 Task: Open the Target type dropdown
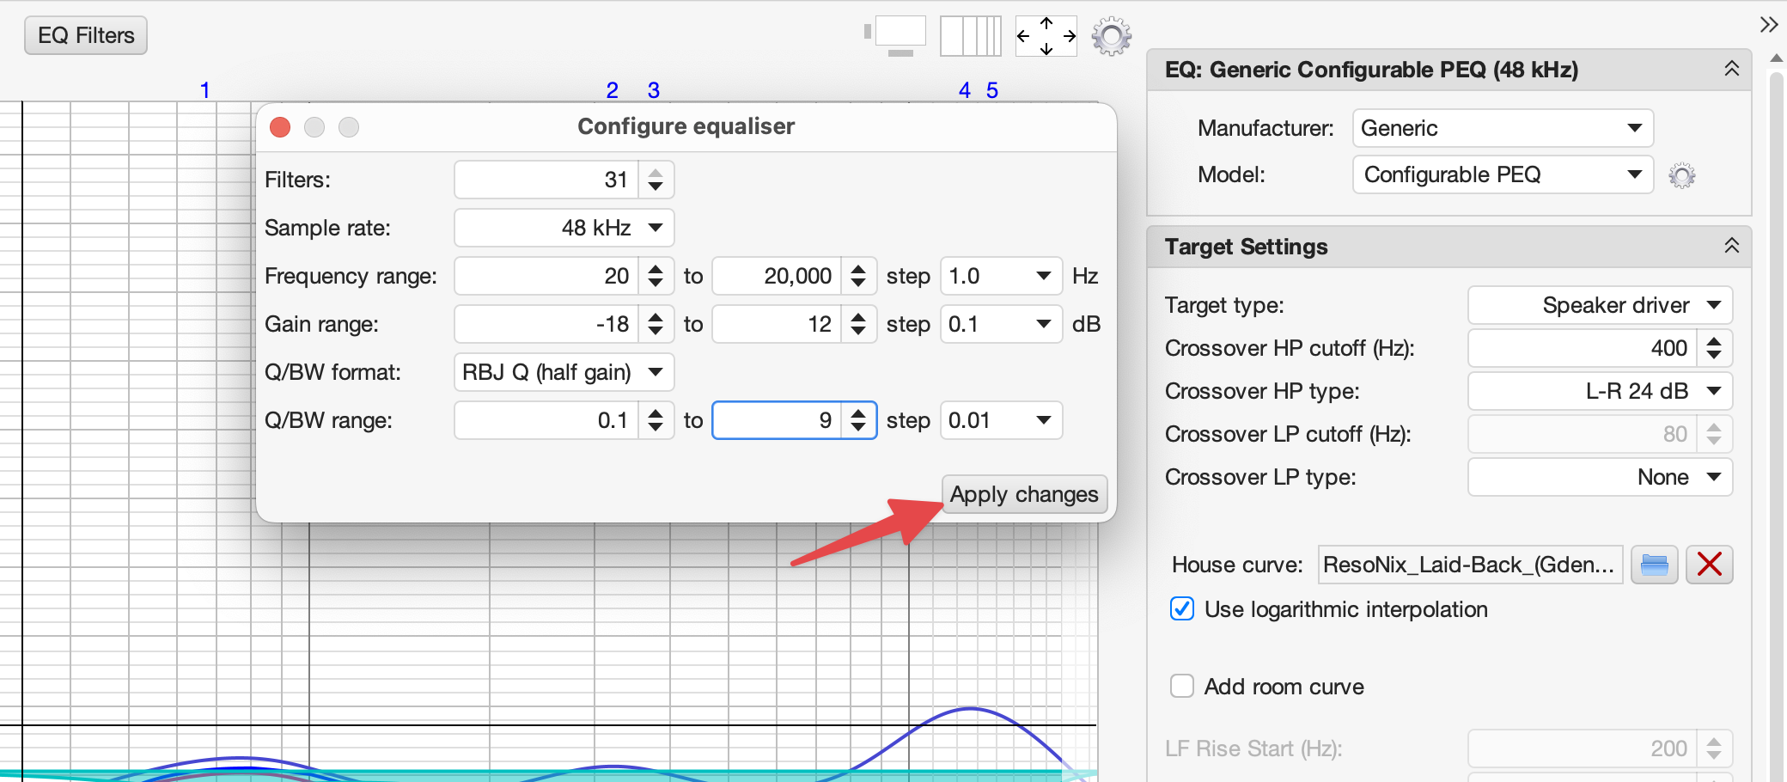click(x=1599, y=305)
